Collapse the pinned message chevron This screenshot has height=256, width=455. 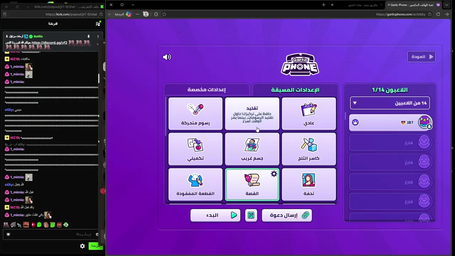pyautogui.click(x=98, y=44)
